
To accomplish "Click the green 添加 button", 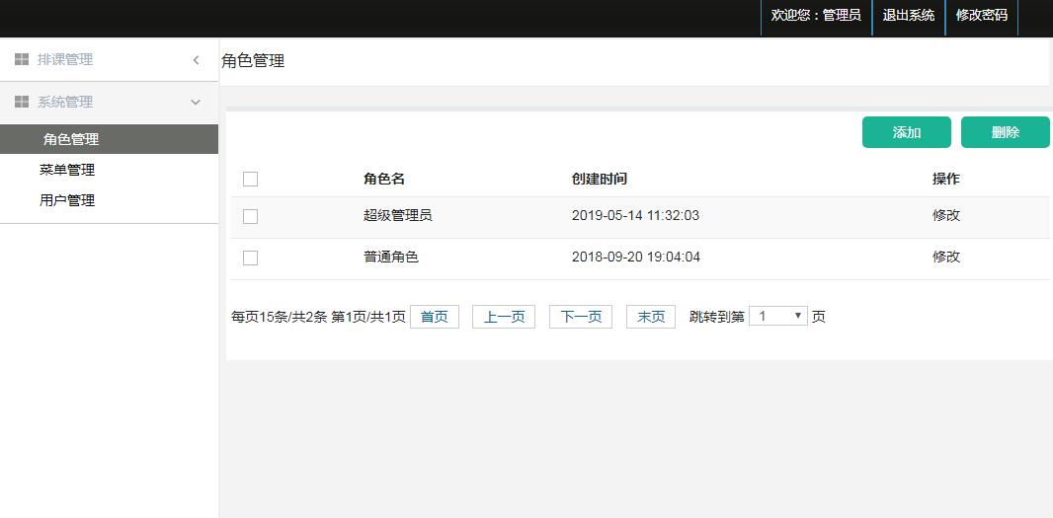I will coord(907,132).
